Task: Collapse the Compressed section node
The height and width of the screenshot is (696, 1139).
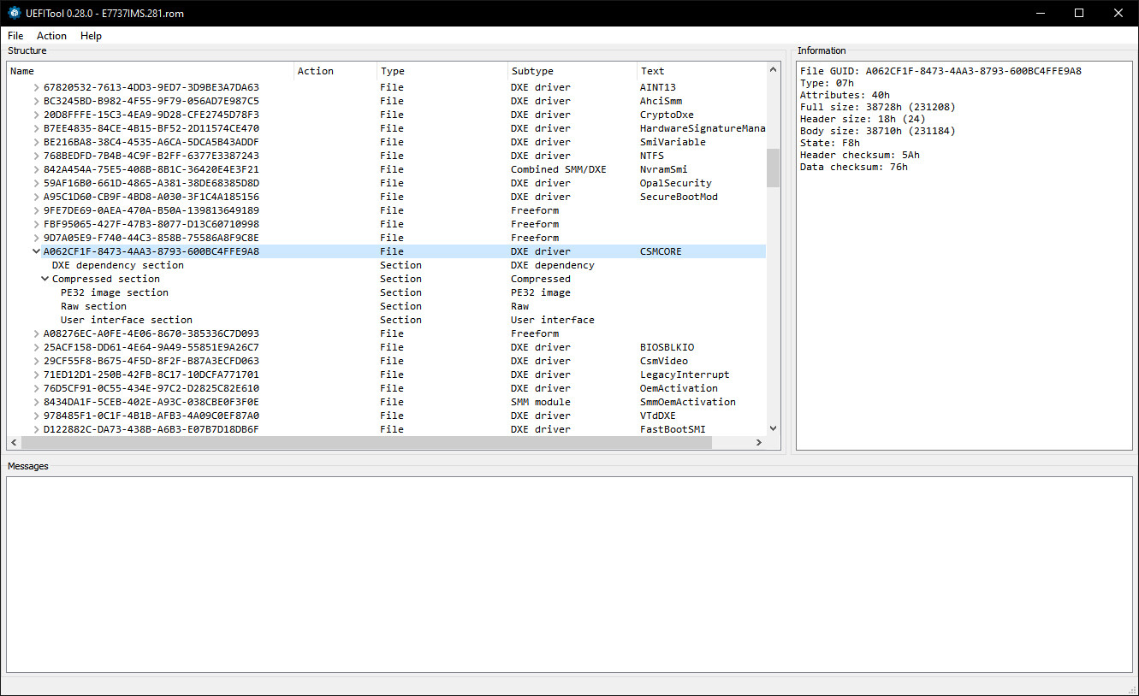Action: [x=44, y=279]
